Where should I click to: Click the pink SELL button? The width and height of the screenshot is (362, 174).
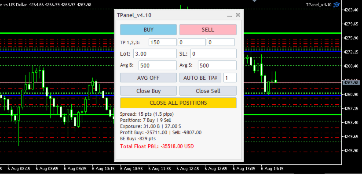pyautogui.click(x=208, y=30)
